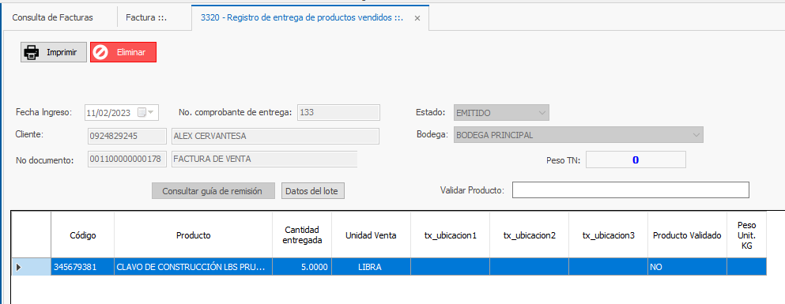The image size is (785, 304).
Task: Click the Unidad Venta column header
Action: click(371, 235)
